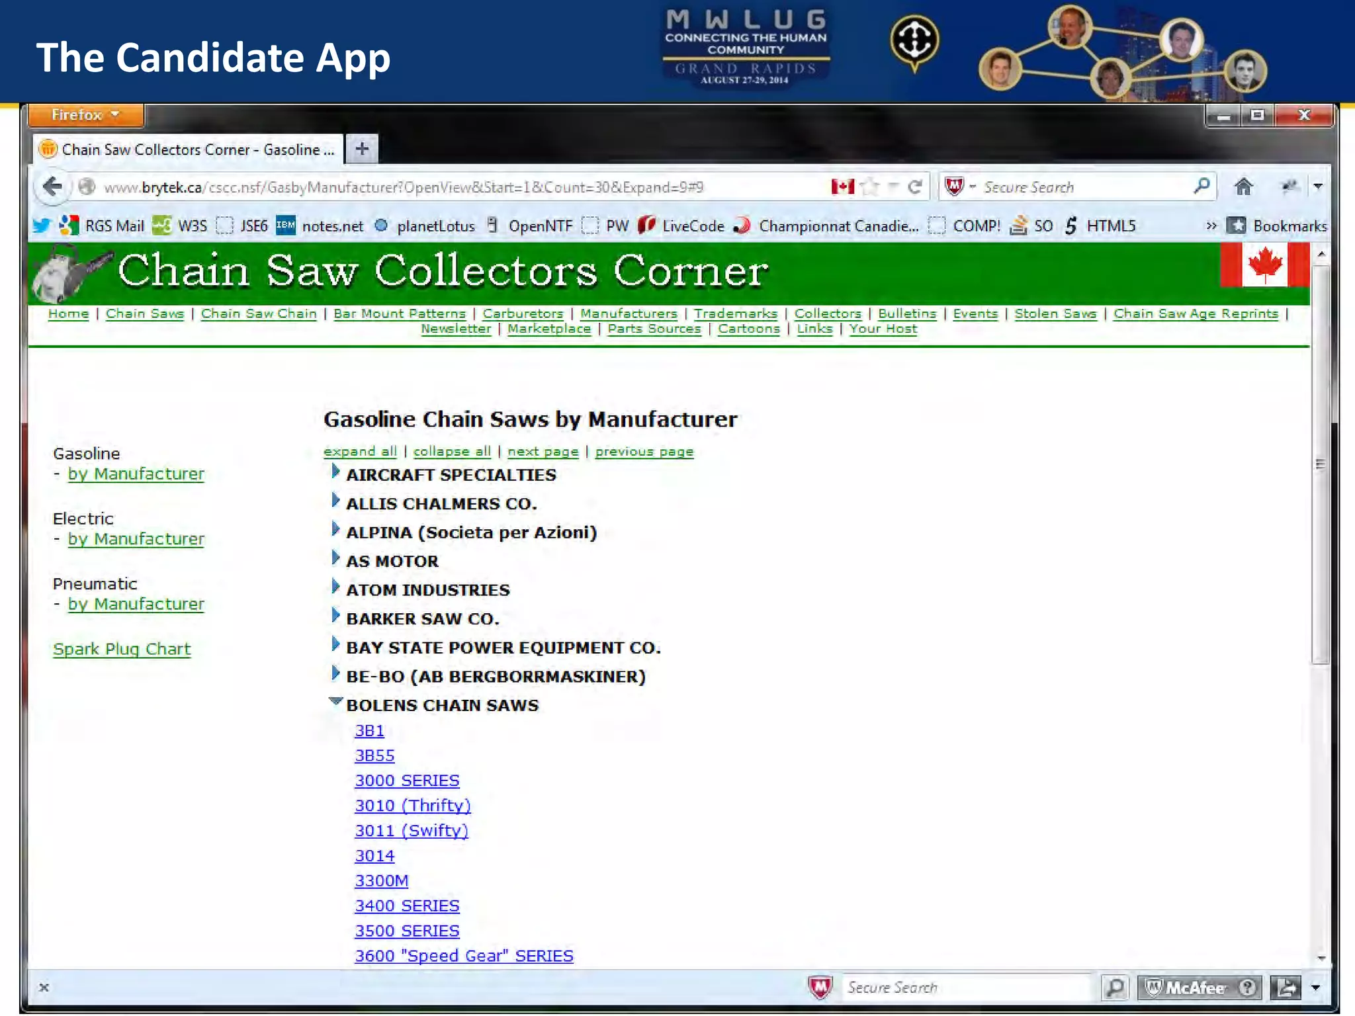The height and width of the screenshot is (1016, 1355).
Task: Click the Canadian flag icon in address bar
Action: [842, 187]
